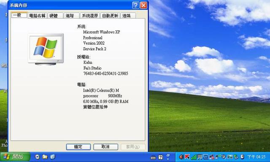Click the blue square globe tray icon

tap(206, 157)
